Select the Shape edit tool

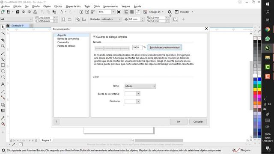click(3, 33)
